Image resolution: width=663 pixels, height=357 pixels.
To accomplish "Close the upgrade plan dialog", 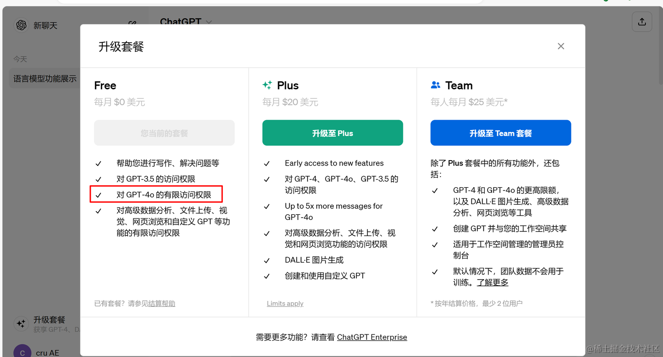I will pyautogui.click(x=561, y=46).
